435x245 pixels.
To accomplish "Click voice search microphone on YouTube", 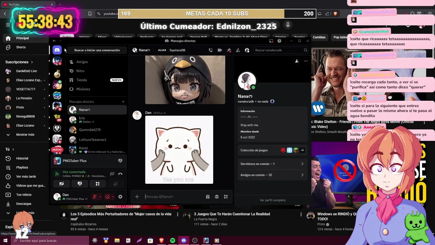I will tap(288, 25).
